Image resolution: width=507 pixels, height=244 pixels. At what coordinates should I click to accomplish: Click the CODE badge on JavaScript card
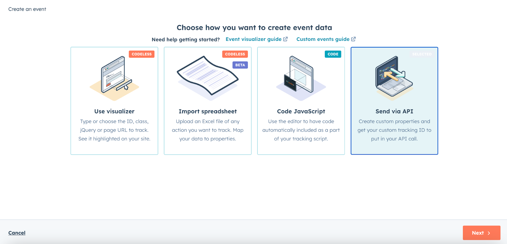[333, 54]
